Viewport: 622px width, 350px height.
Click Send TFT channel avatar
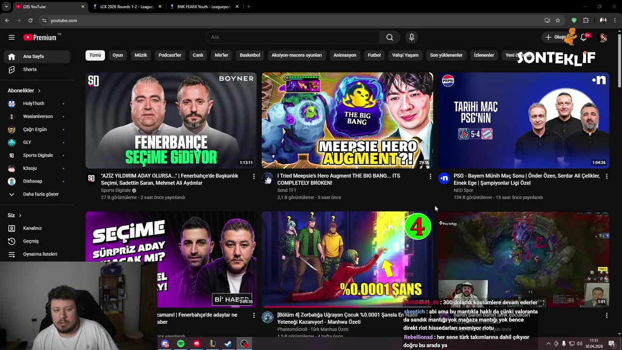(268, 178)
